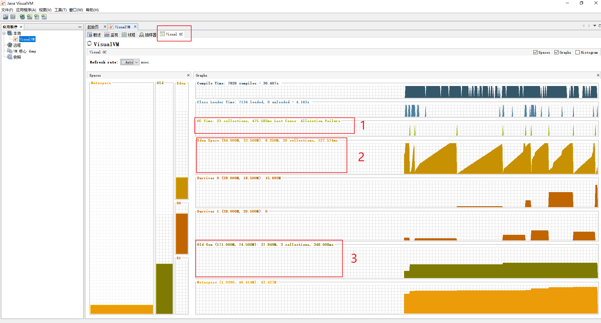Viewport: 601px width, 323px height.
Task: Uncheck the Spaces checkbox
Action: tap(535, 52)
